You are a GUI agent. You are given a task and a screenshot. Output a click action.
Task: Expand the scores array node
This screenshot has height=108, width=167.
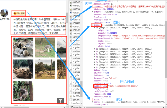(93, 102)
